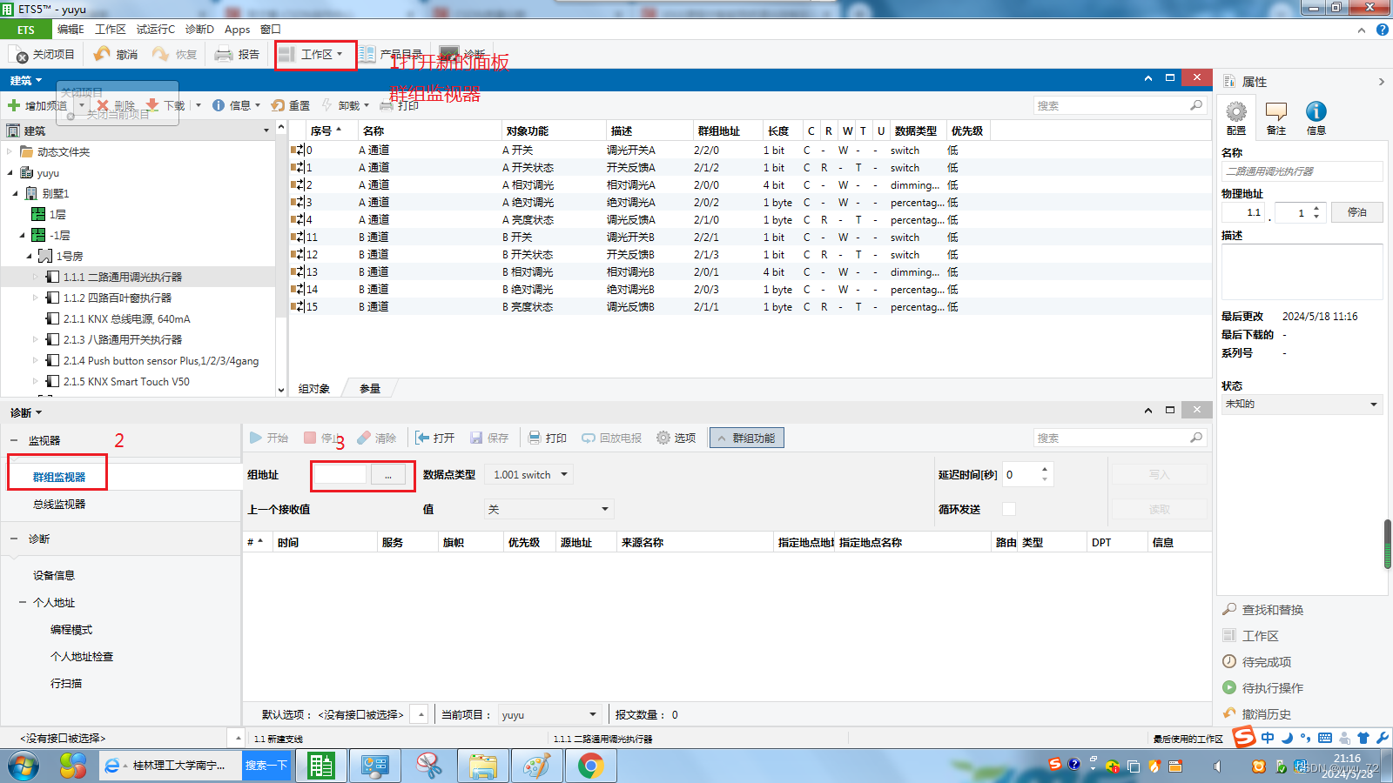The height and width of the screenshot is (783, 1393).
Task: Select the 1层 floor in tree
Action: pyautogui.click(x=57, y=214)
